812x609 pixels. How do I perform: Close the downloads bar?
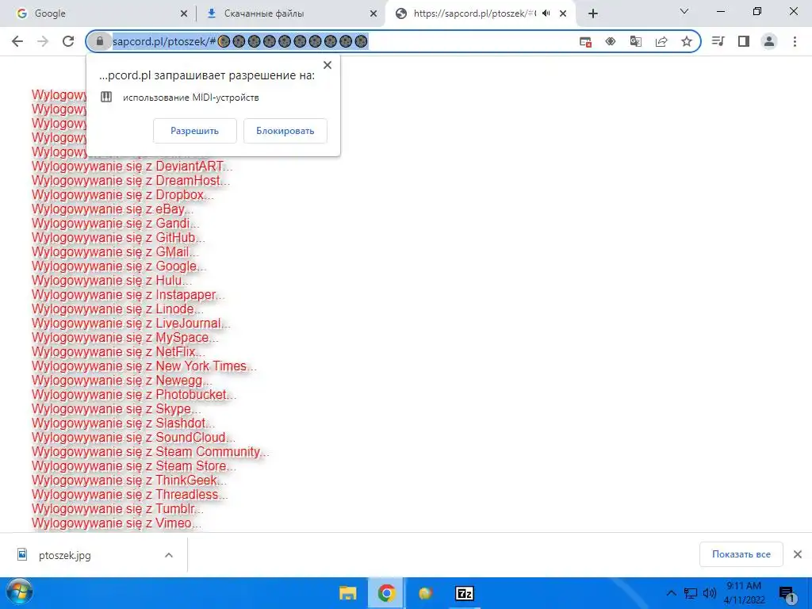[798, 554]
